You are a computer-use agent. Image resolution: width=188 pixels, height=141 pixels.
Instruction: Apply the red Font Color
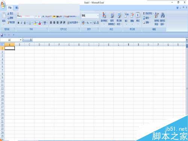point(40,23)
